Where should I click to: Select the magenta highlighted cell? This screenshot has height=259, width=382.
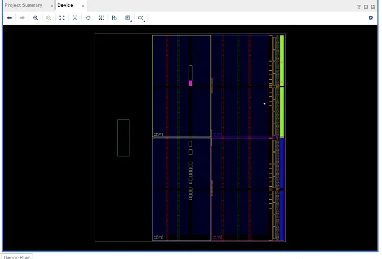(x=190, y=83)
